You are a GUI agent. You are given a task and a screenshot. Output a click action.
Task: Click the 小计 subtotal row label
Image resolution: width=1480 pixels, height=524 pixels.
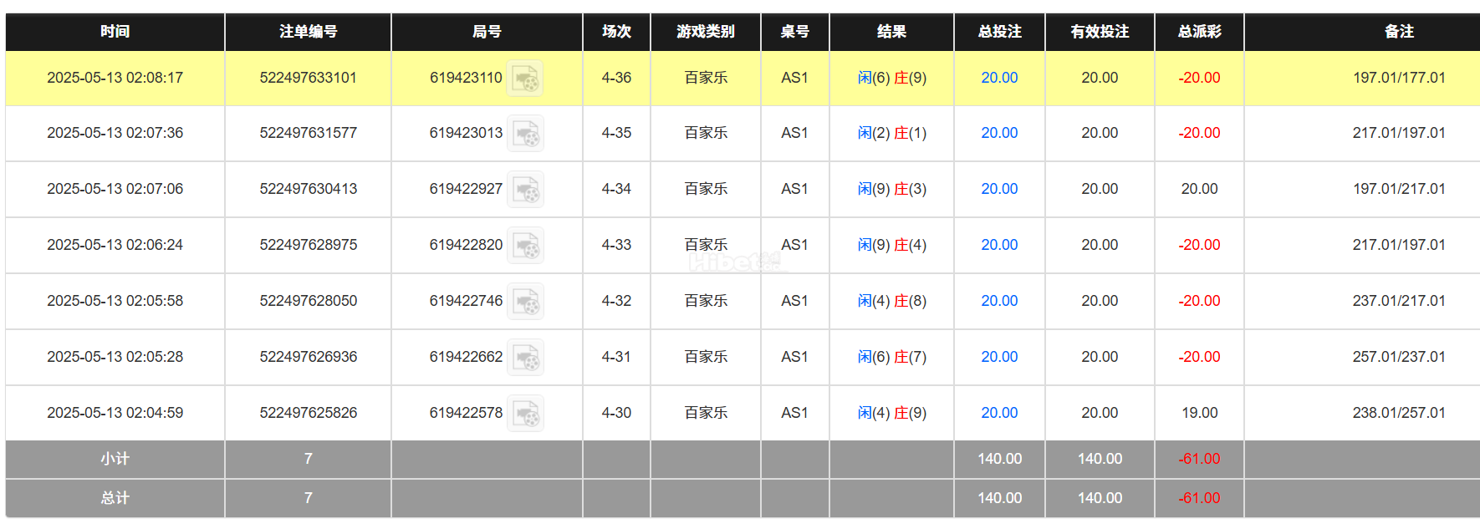coord(114,459)
